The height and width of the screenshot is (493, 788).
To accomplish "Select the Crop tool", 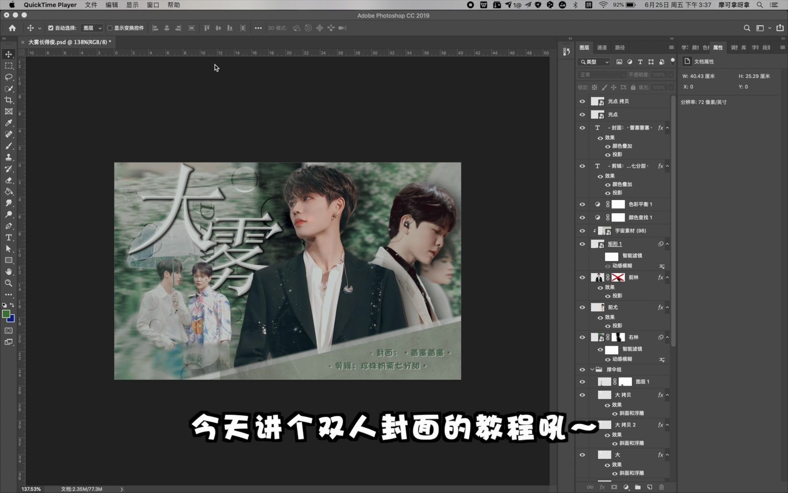I will pyautogui.click(x=9, y=100).
